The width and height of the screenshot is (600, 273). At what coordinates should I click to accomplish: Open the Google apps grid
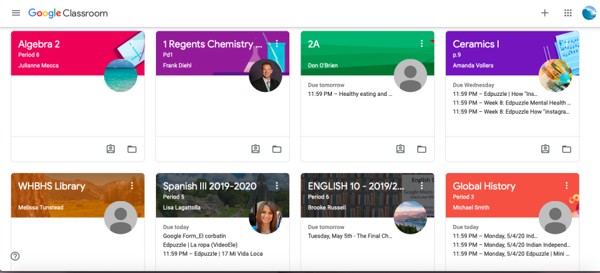[x=568, y=13]
